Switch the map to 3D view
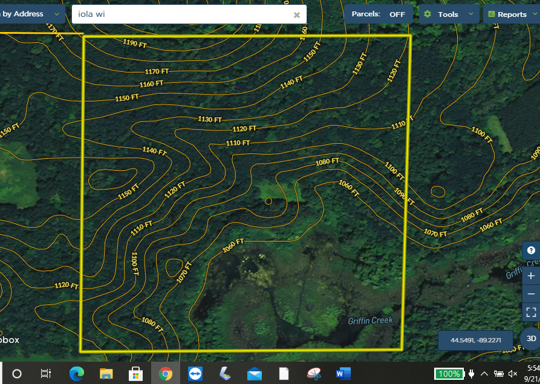The image size is (540, 384). (x=531, y=339)
